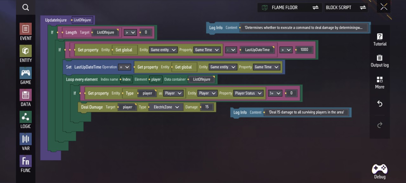
Task: Open the EVENT block category
Action: 26,32
